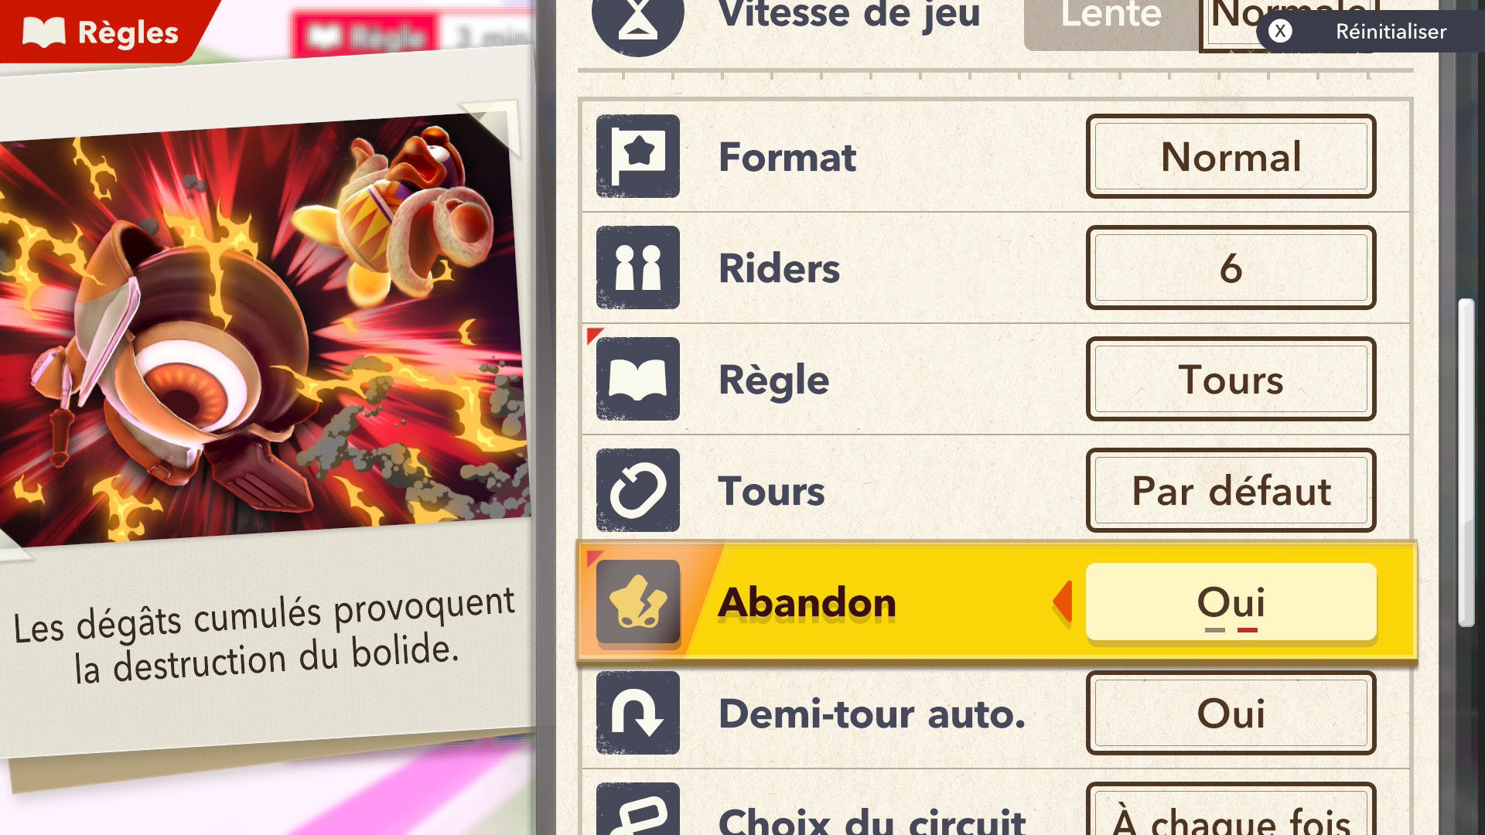The height and width of the screenshot is (835, 1485).
Task: Click the Choix du circuit track icon
Action: [637, 810]
